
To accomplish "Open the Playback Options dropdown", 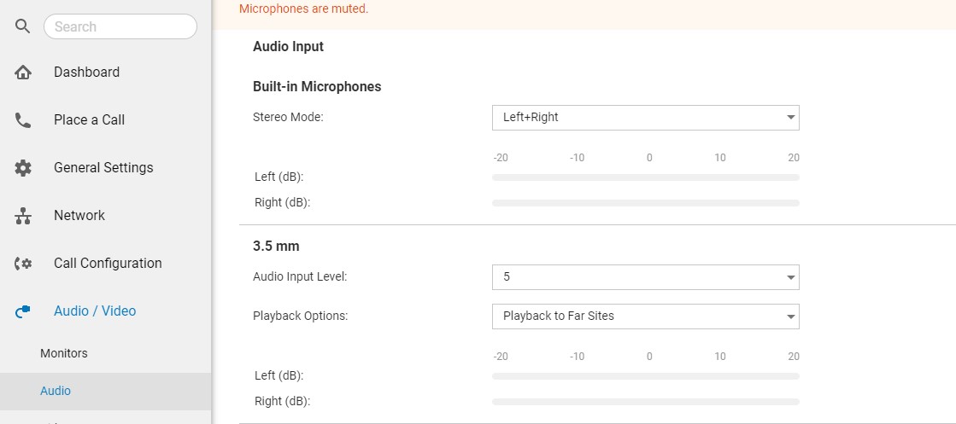I will tap(645, 317).
